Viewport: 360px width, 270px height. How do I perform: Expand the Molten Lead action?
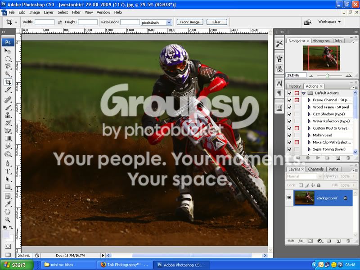coord(309,135)
